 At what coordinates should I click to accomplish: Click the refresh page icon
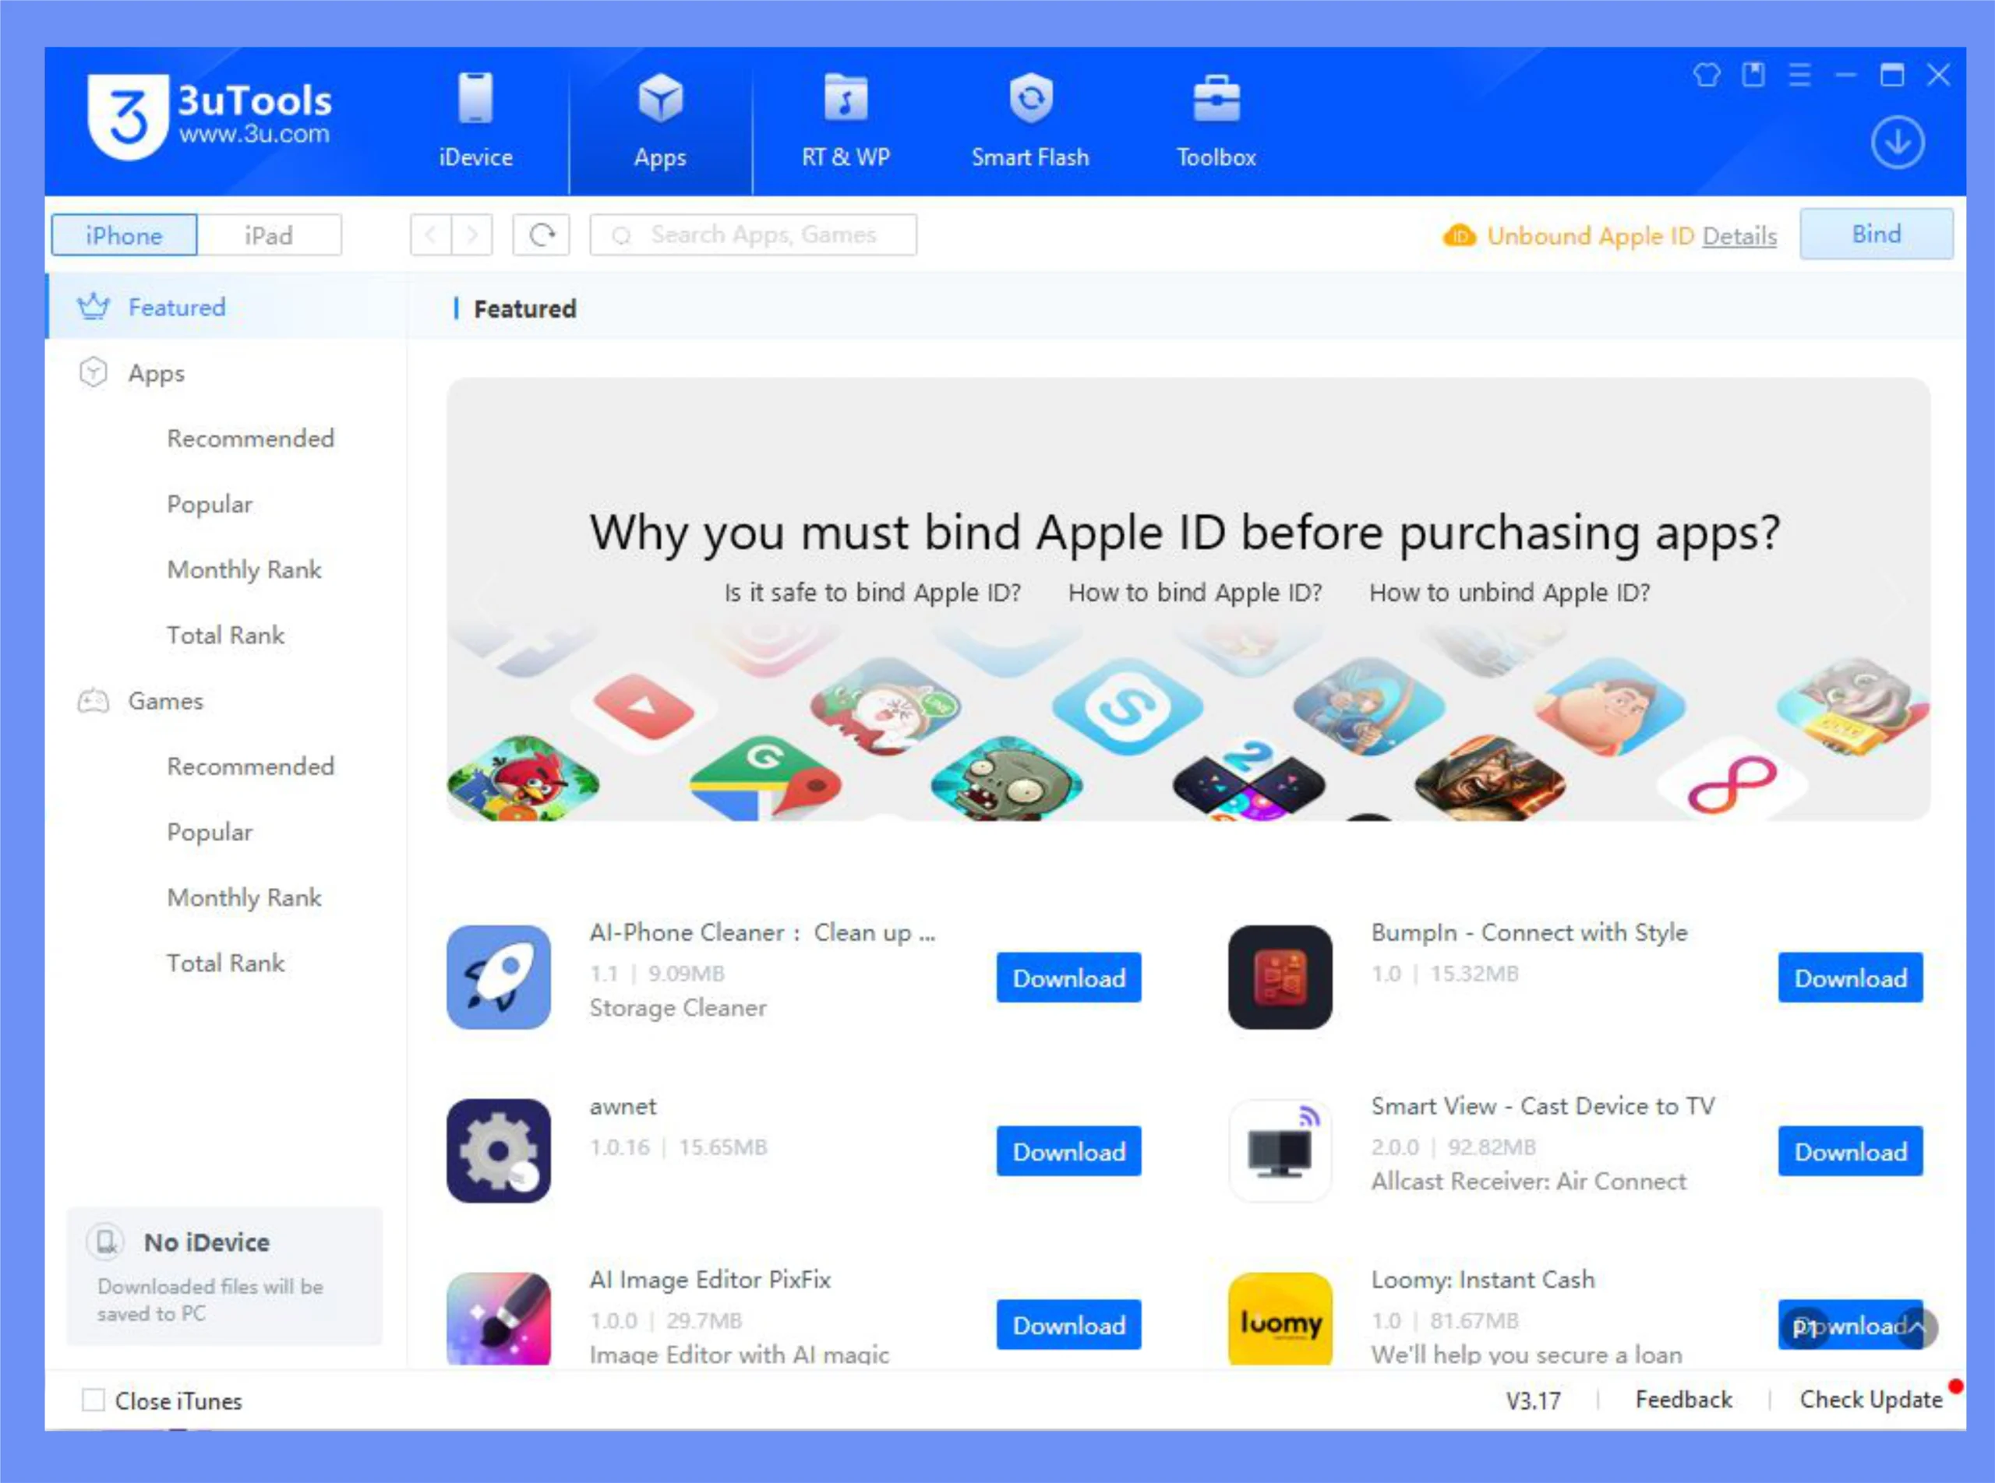point(542,235)
